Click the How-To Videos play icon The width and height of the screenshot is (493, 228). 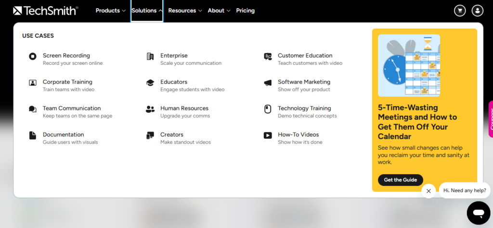[268, 136]
